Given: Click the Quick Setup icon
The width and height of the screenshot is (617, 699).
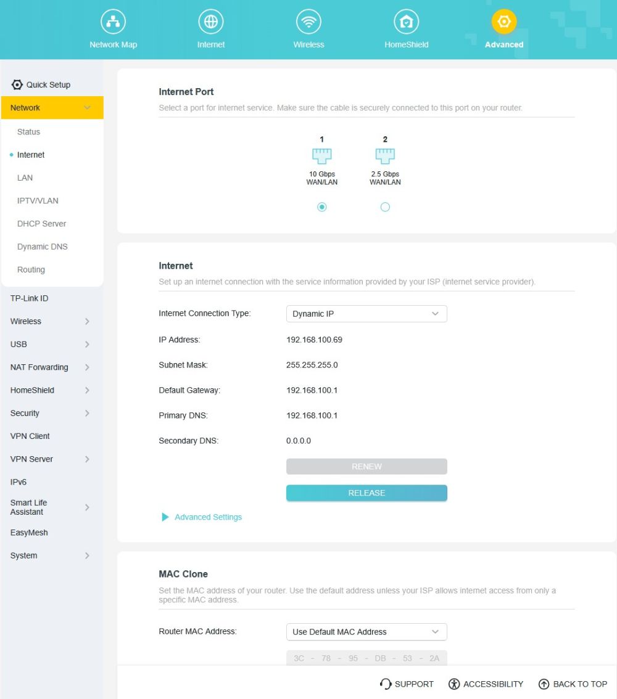Looking at the screenshot, I should (17, 85).
